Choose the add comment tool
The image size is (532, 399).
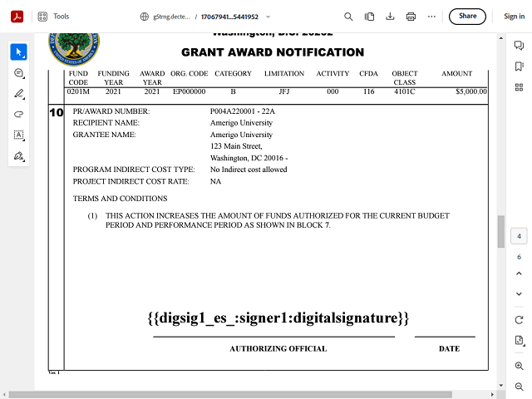[x=18, y=73]
